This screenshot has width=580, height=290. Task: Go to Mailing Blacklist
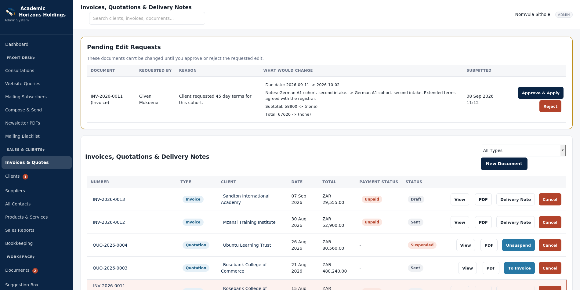(37, 136)
